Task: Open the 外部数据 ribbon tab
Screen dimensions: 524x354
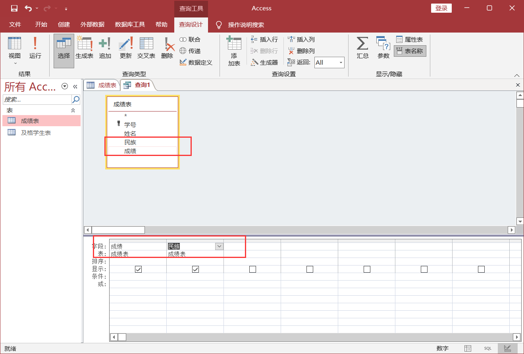Action: click(x=92, y=25)
